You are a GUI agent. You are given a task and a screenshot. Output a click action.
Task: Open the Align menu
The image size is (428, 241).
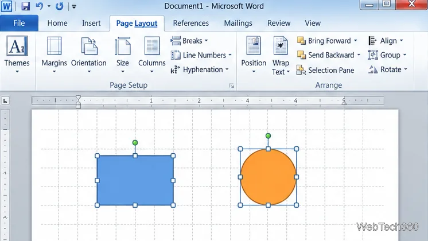[x=386, y=41]
